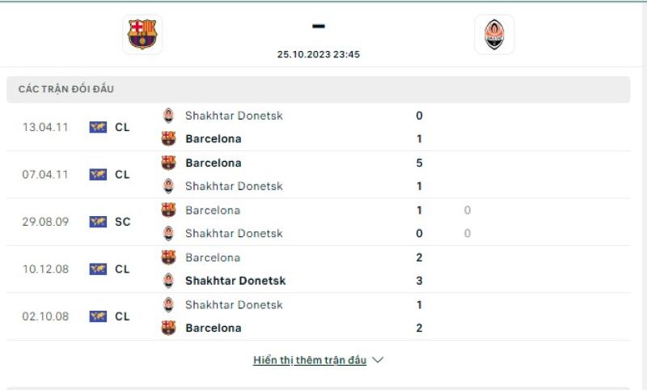Click the Champions League icon beside 13.04.11
This screenshot has height=390, width=647.
pyautogui.click(x=98, y=127)
